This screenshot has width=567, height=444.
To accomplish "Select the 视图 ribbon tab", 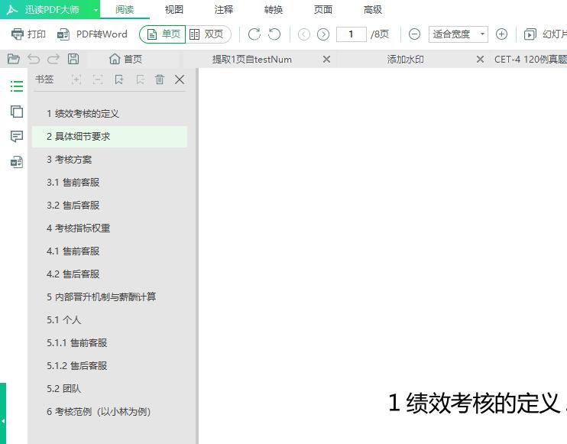I will click(x=174, y=10).
